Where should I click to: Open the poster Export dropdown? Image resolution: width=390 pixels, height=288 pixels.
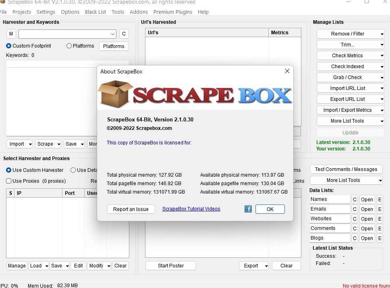coord(254,265)
